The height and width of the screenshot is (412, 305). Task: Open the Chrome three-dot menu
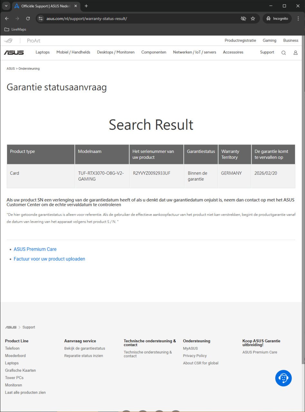(x=298, y=19)
